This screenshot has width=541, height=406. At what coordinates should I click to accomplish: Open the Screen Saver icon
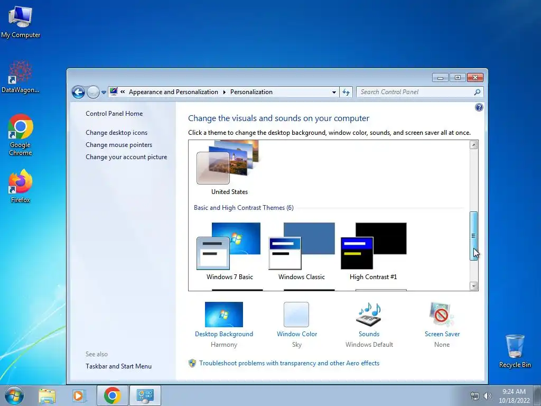coord(442,315)
